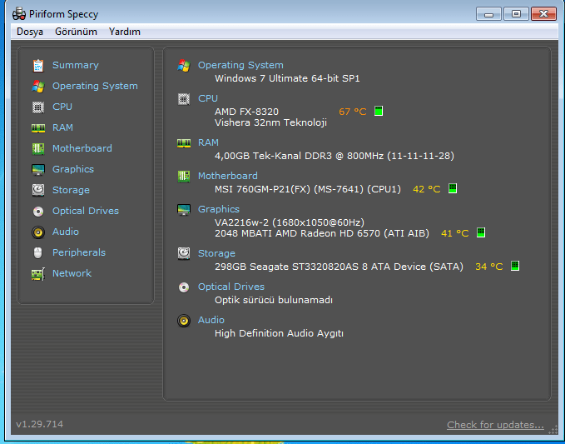Click the 67 °C CPU temperature value
The image size is (565, 444).
353,112
